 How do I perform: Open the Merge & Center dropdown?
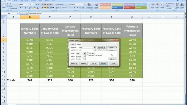(x=68, y=8)
